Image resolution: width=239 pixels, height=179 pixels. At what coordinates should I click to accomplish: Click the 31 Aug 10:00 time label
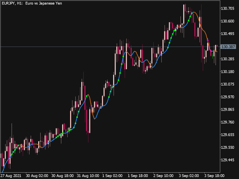click(88, 176)
